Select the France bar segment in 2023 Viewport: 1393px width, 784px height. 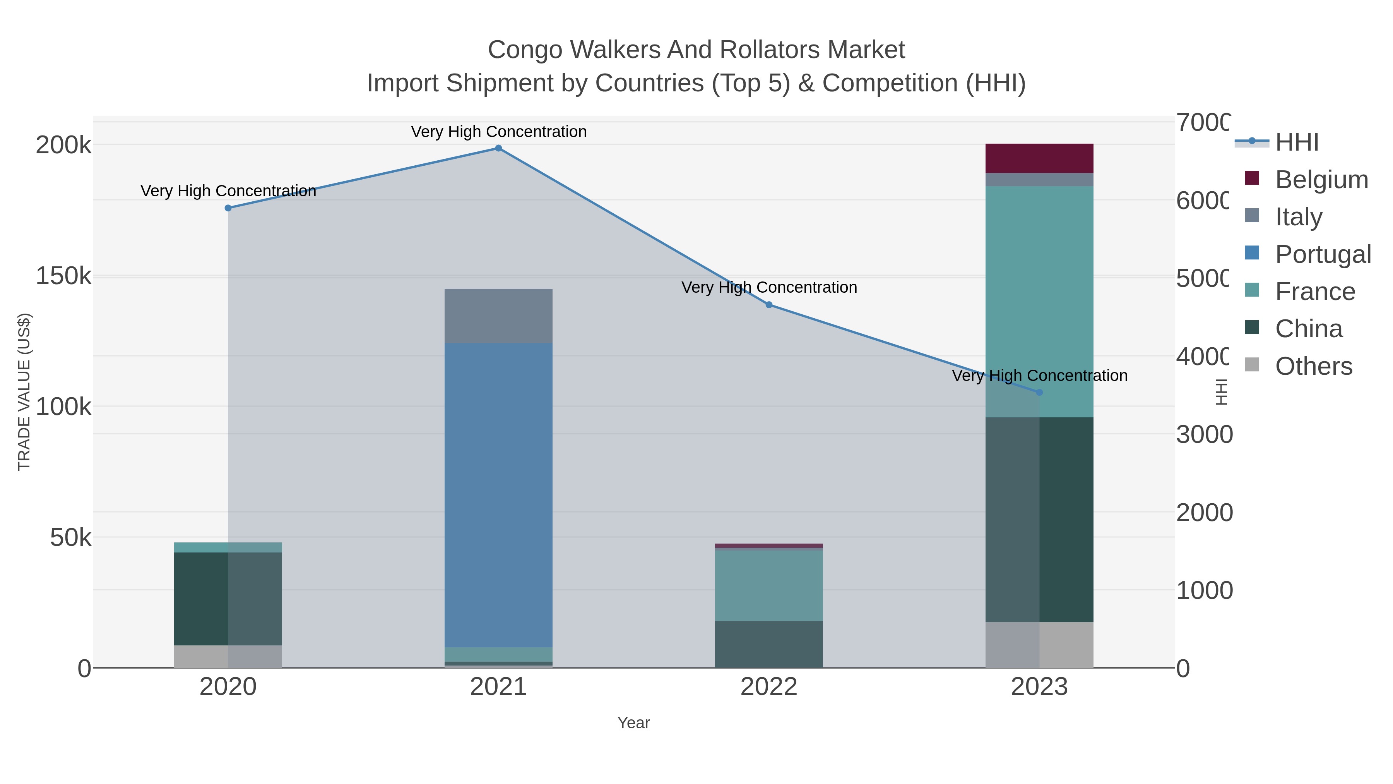click(x=1039, y=302)
